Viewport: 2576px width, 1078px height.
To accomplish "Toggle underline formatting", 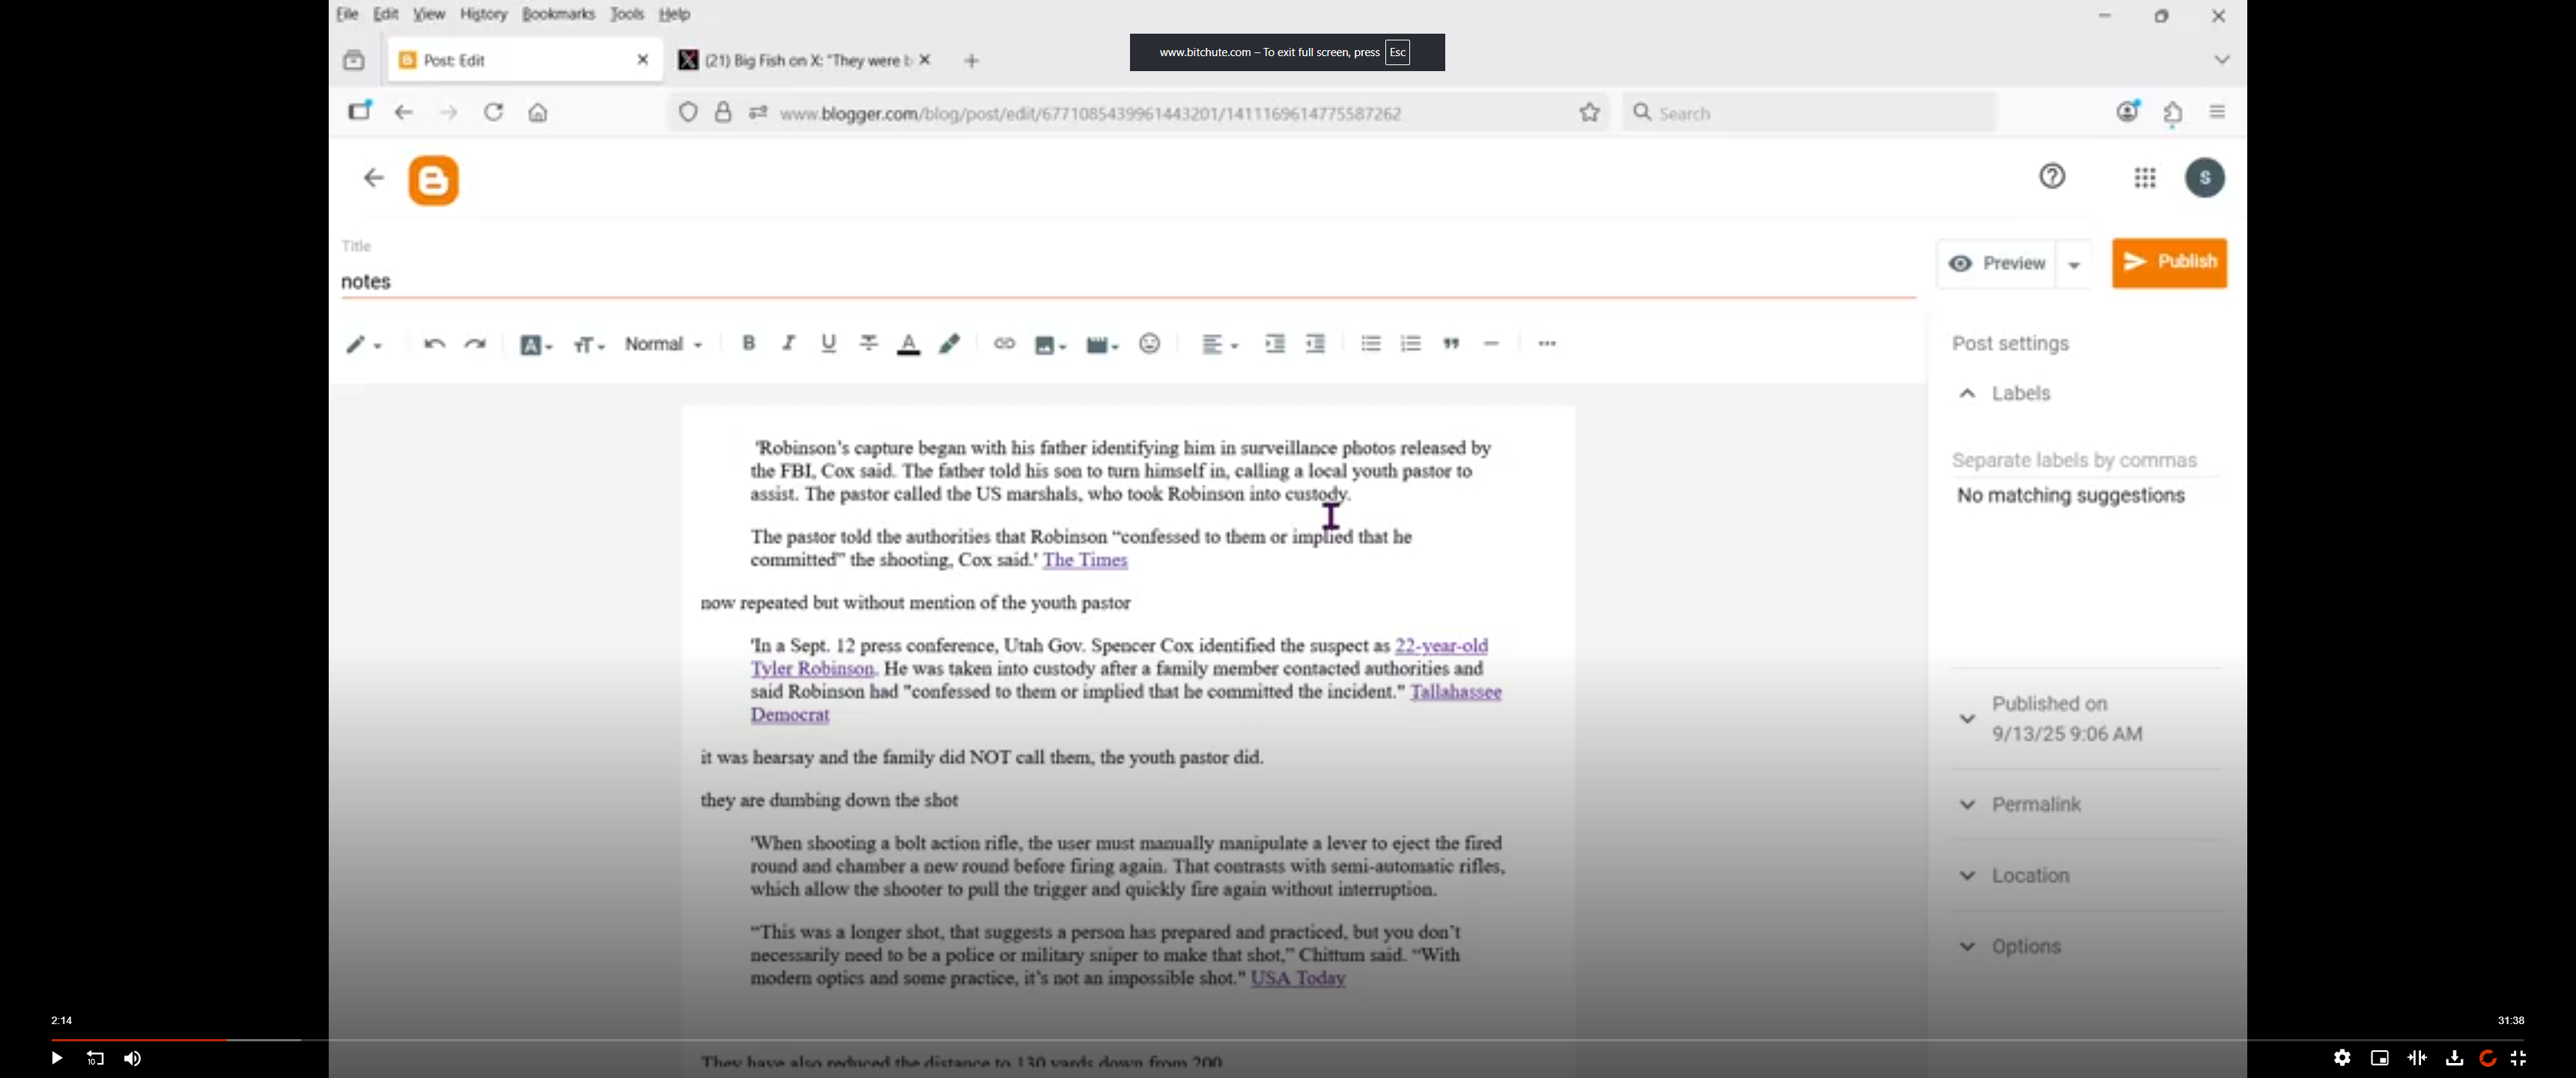I will [x=828, y=343].
